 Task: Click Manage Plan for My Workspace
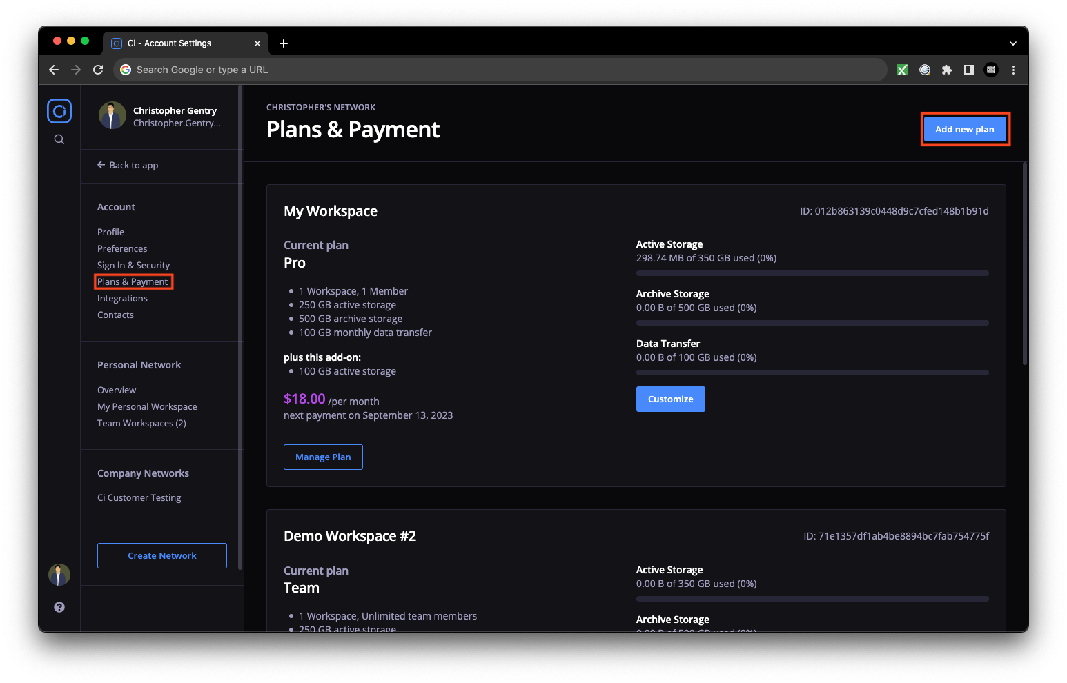pos(323,457)
